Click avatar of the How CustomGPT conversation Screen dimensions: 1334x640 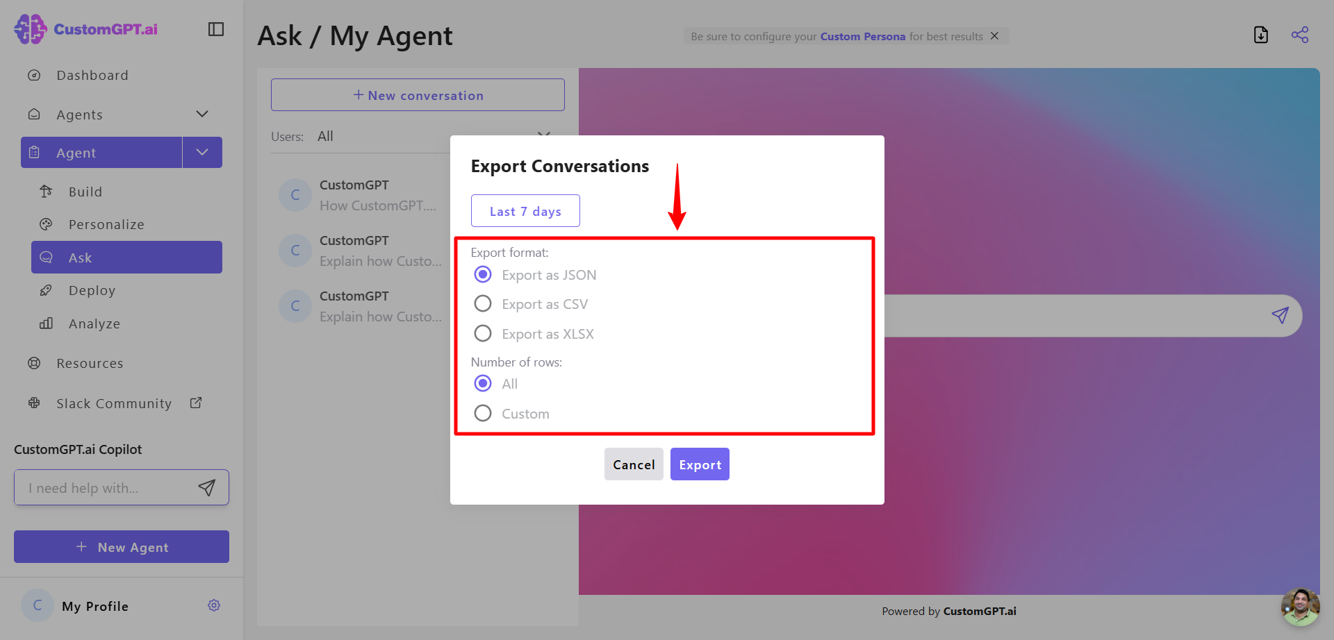(295, 195)
